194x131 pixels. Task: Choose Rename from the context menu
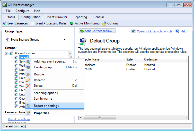[x=55, y=80]
